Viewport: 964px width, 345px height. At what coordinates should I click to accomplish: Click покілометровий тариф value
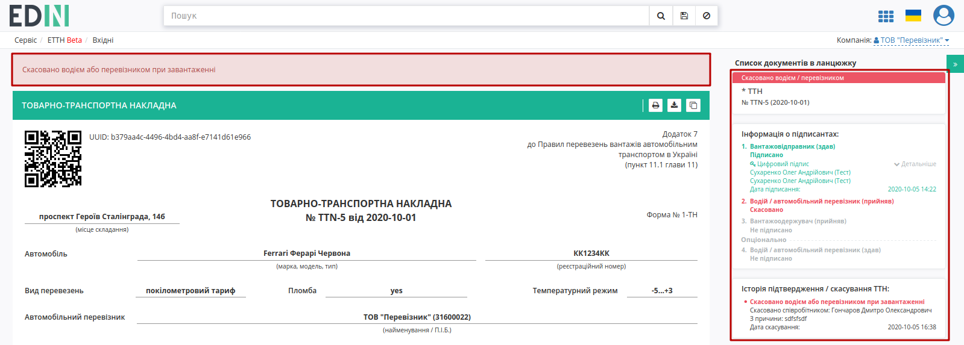pos(191,291)
